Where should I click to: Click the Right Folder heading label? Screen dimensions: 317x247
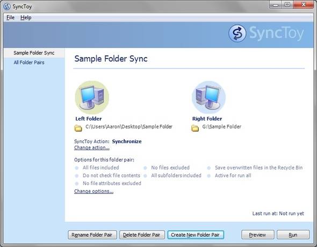pos(207,118)
